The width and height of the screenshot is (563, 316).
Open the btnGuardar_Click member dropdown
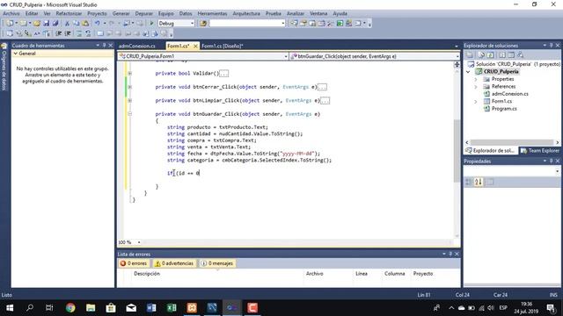[457, 56]
